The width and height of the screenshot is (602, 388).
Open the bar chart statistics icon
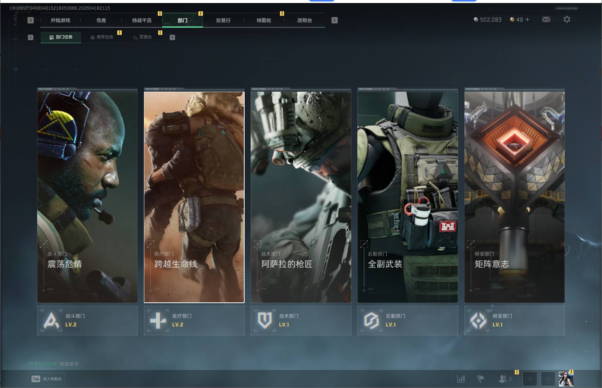pos(461,379)
